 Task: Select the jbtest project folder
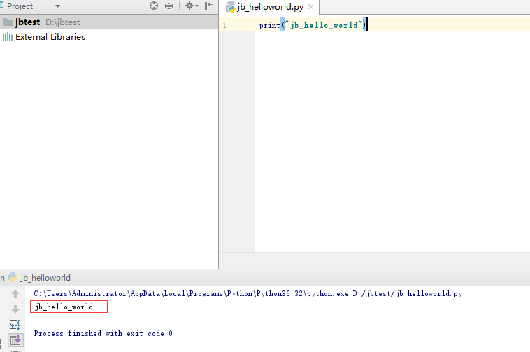pyautogui.click(x=109, y=22)
